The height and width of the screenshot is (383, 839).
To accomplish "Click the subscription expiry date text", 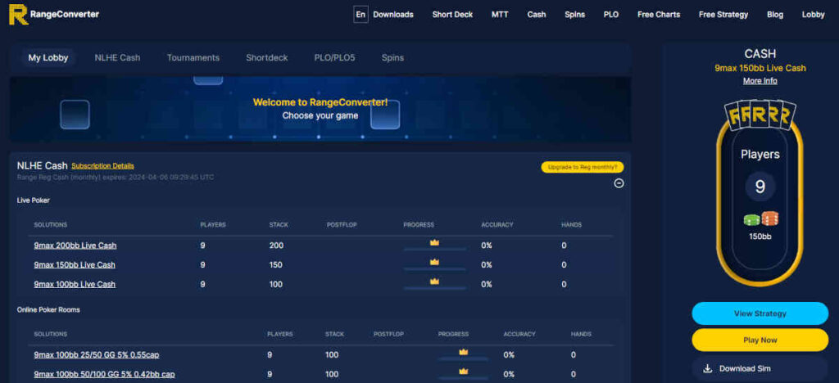I will 116,178.
